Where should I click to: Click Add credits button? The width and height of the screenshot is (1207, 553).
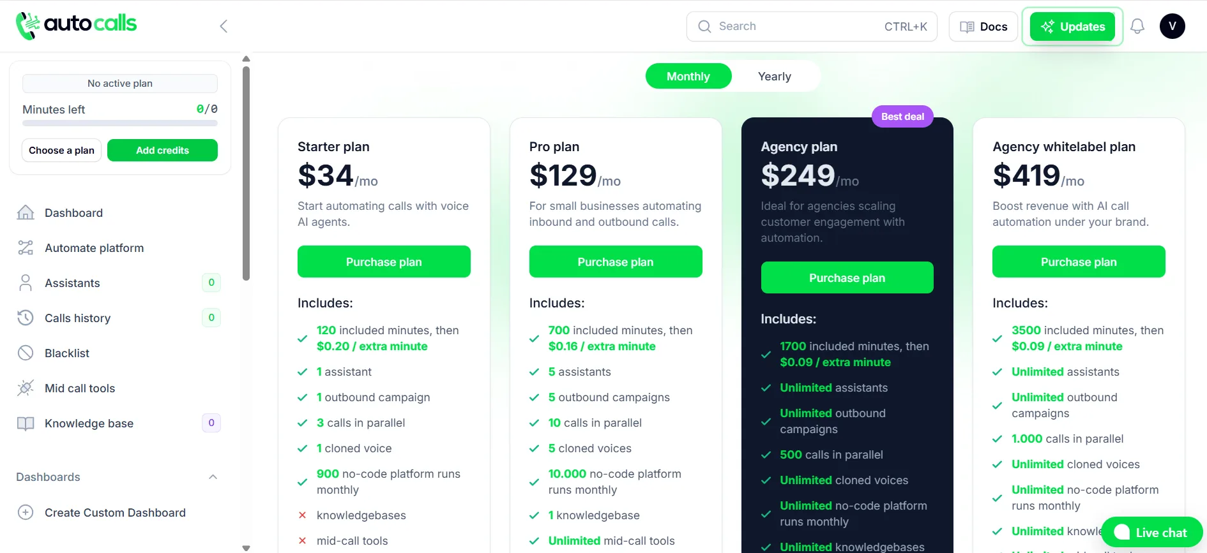coord(162,151)
